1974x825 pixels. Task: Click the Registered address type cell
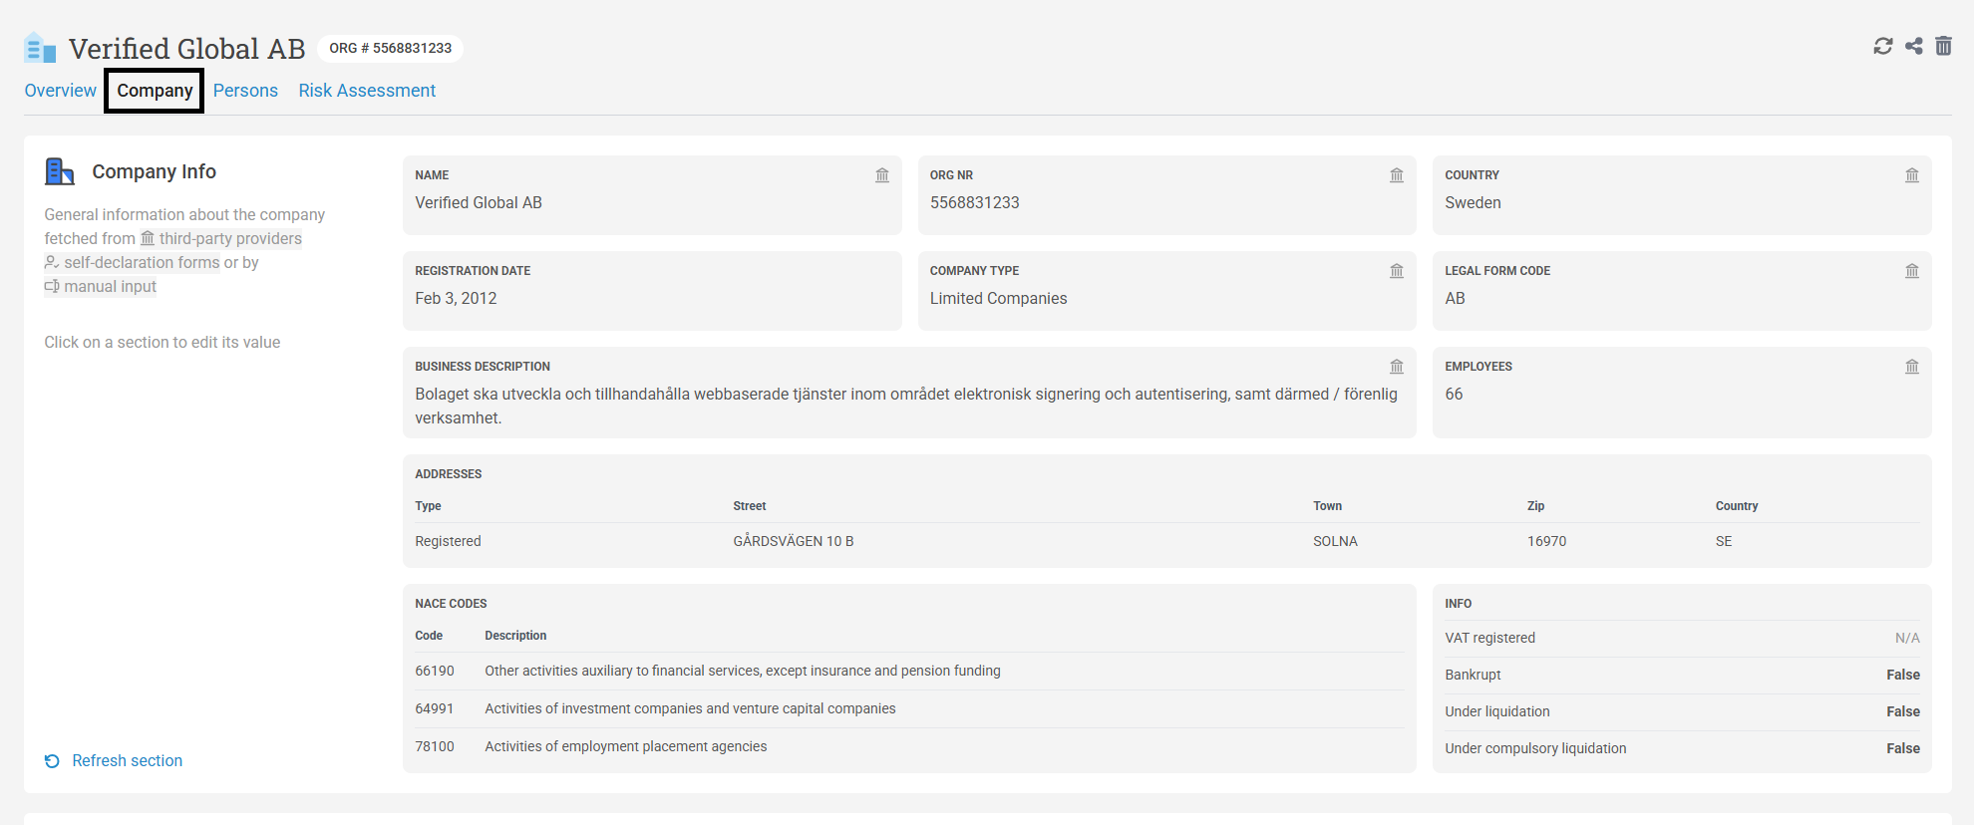(x=448, y=541)
